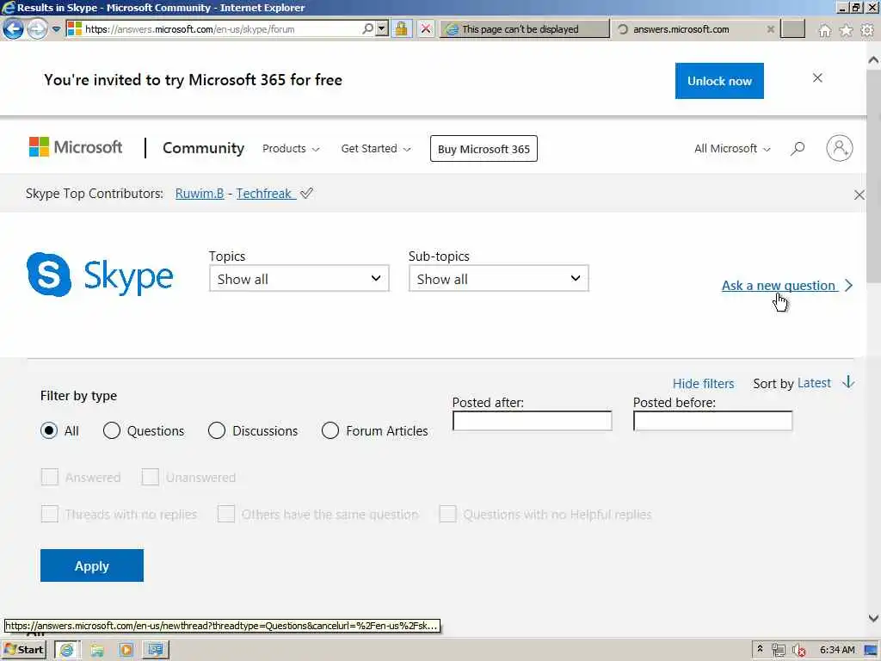Open Techfreak contributor profile

pos(265,194)
